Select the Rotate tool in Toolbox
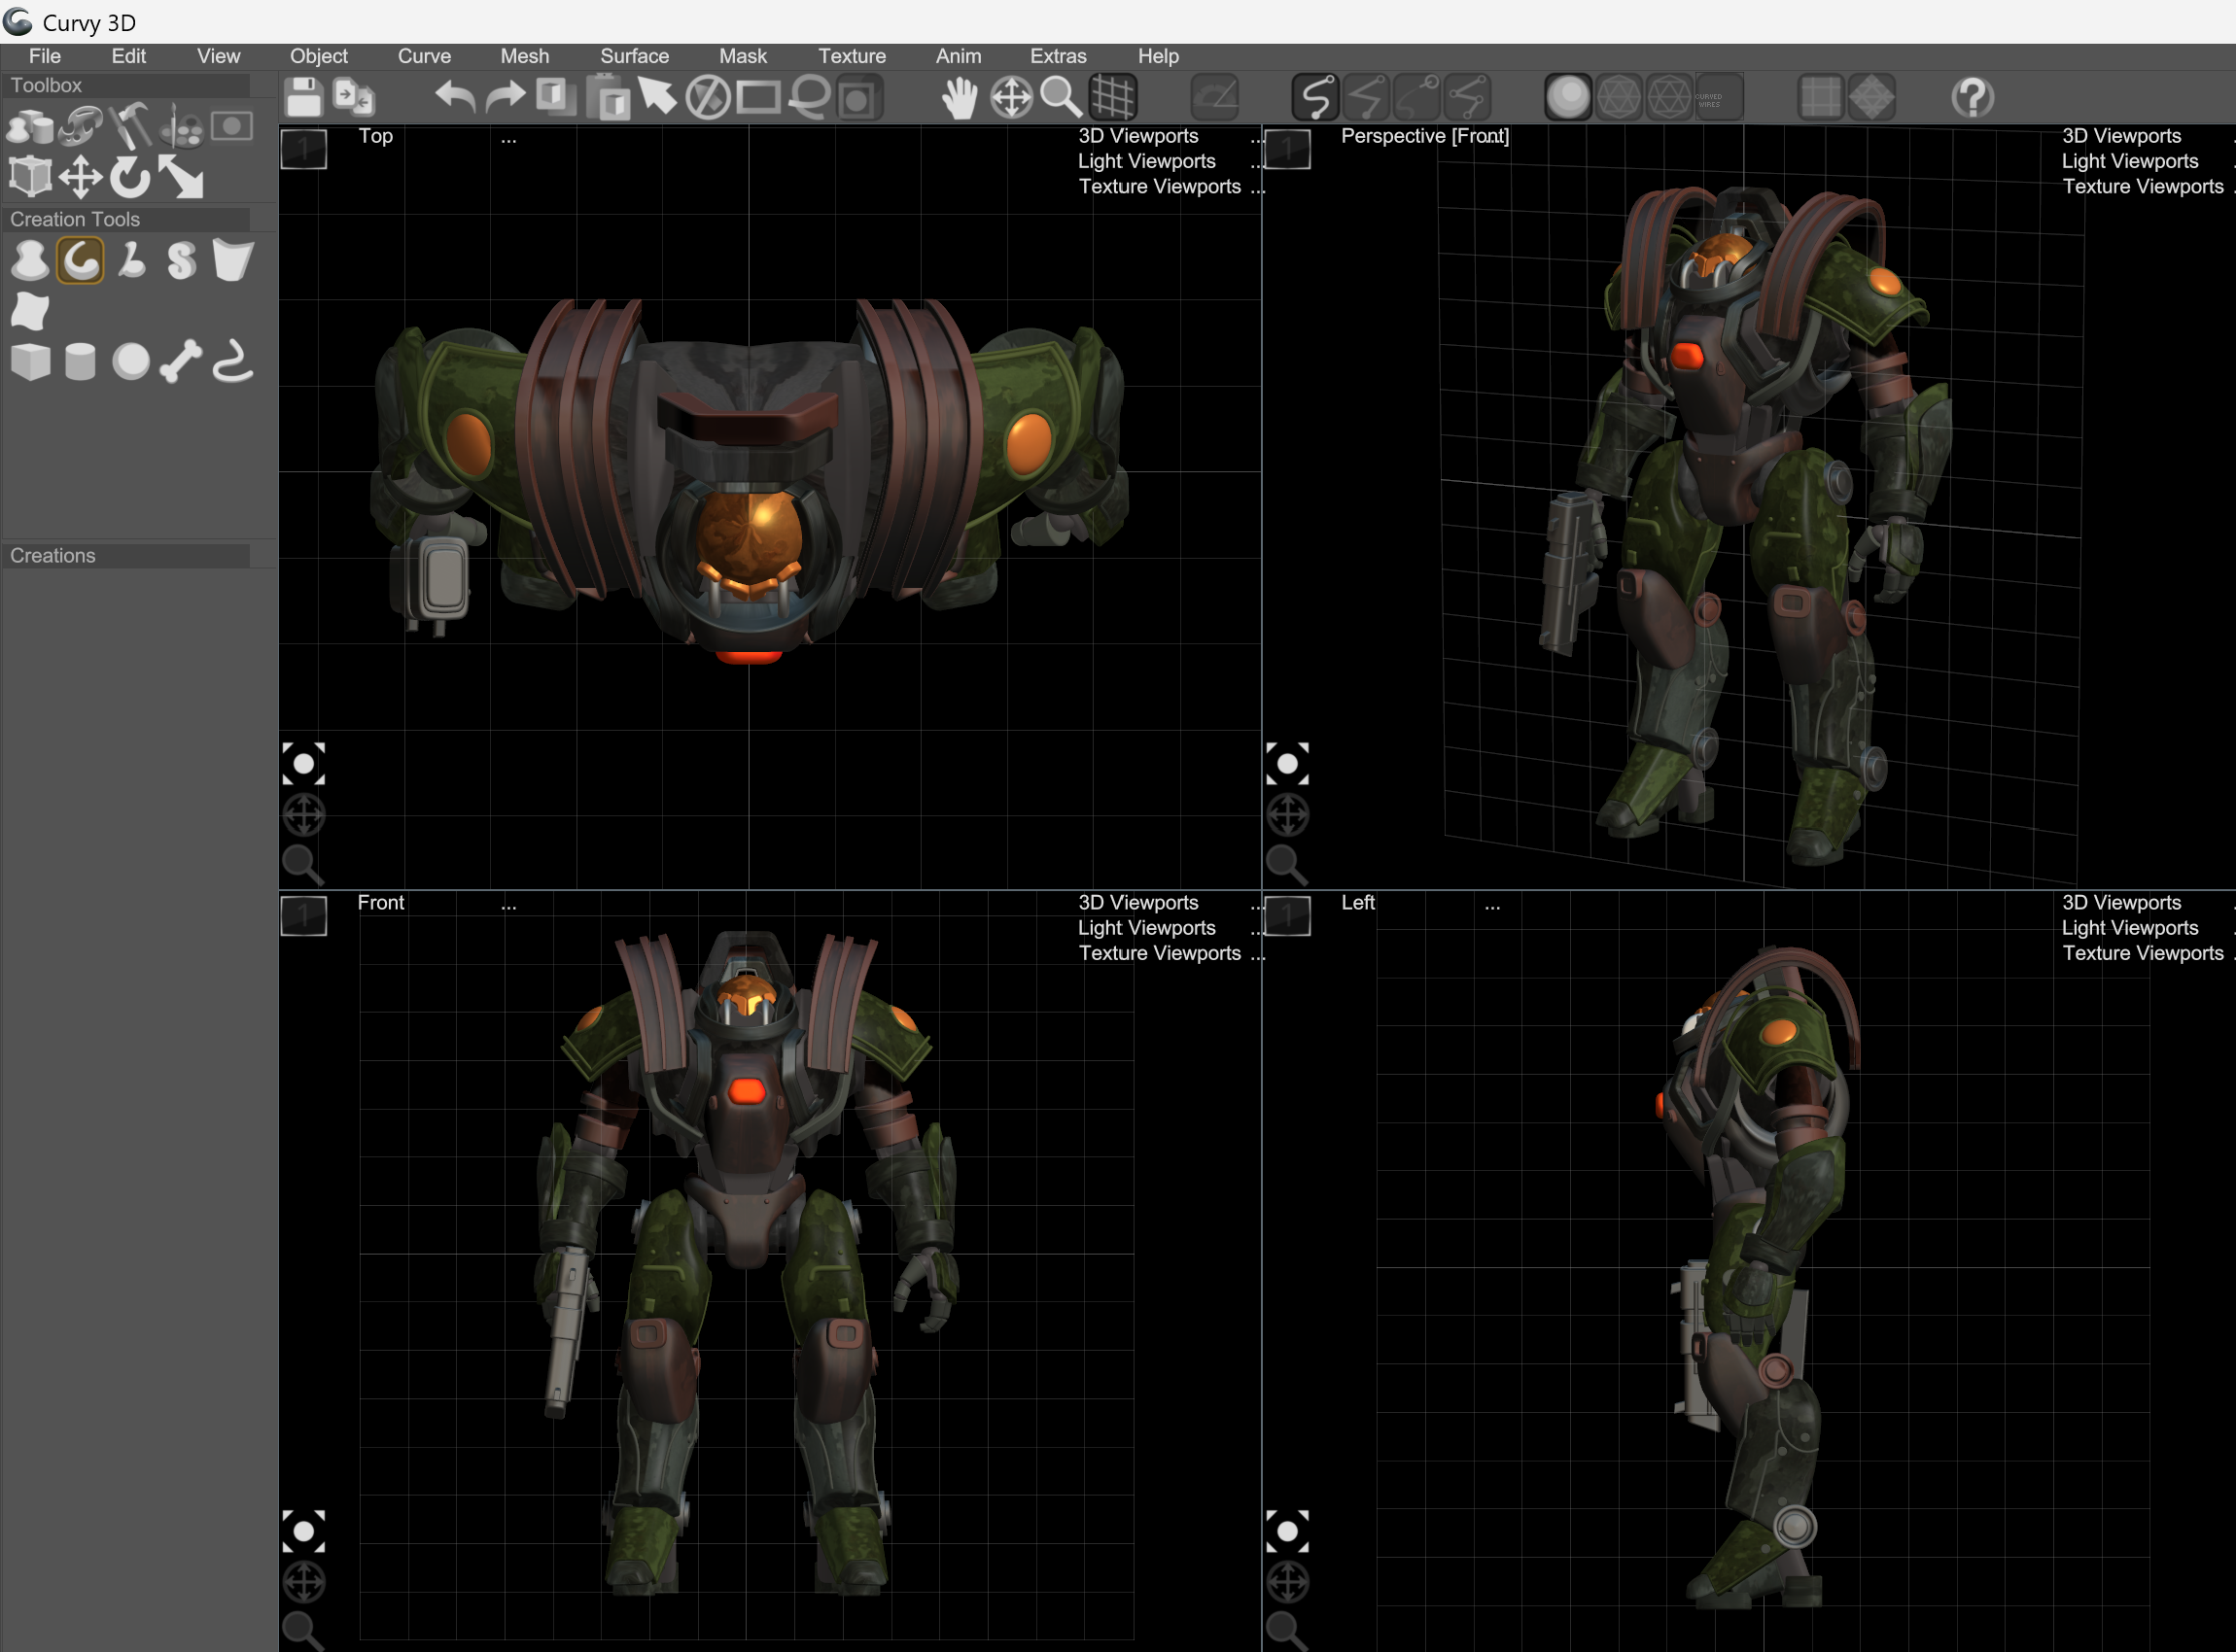Screen dimensions: 2236x1652 130,177
